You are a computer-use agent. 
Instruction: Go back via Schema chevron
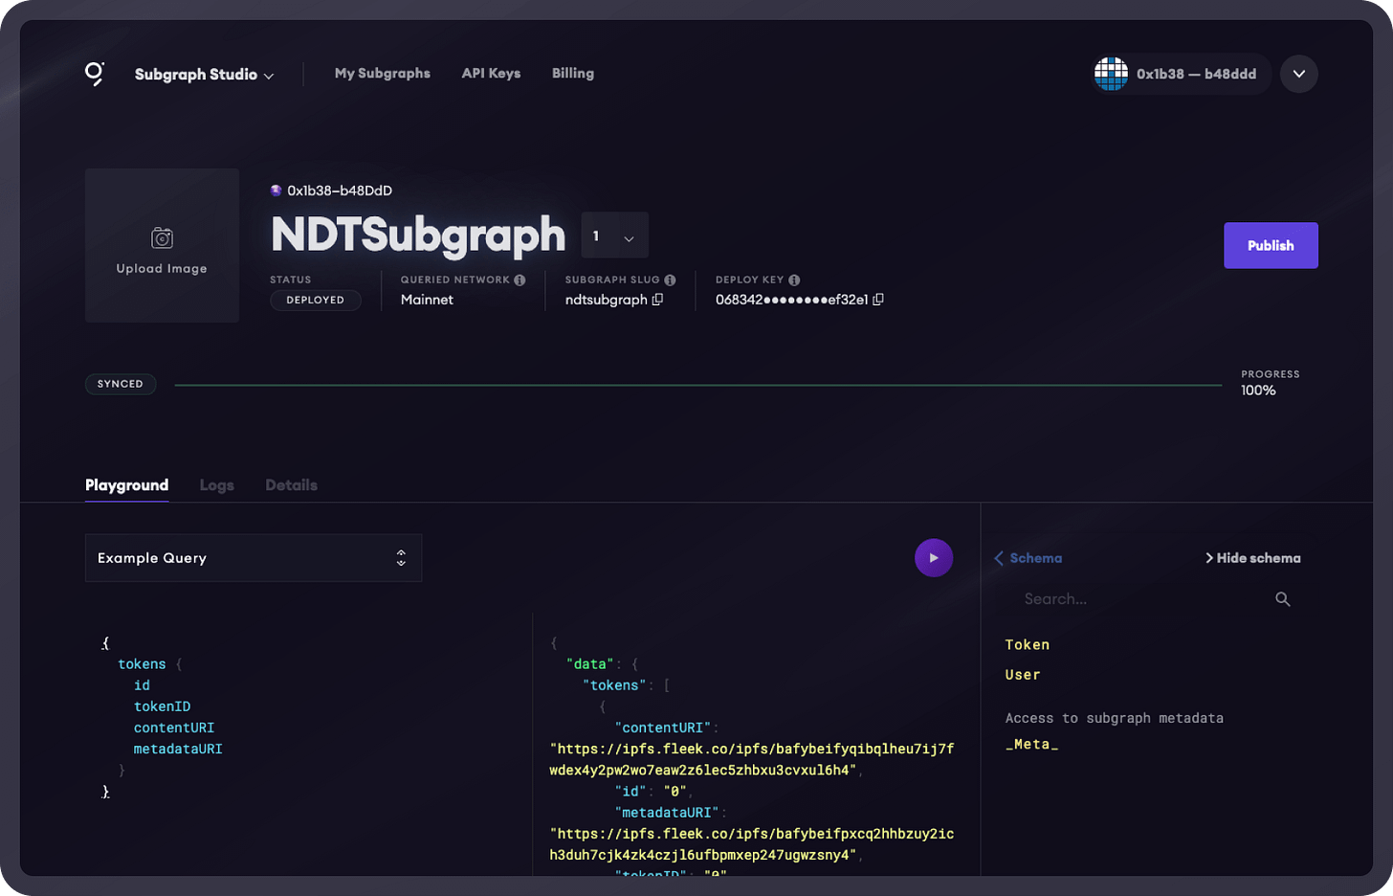click(999, 558)
